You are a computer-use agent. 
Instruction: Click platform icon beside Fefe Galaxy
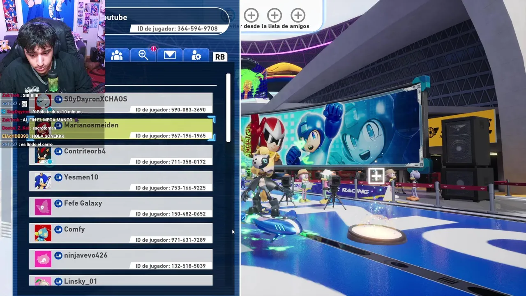pos(58,203)
